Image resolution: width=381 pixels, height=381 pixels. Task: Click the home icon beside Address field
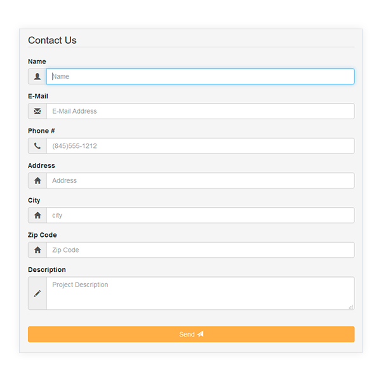click(x=37, y=181)
